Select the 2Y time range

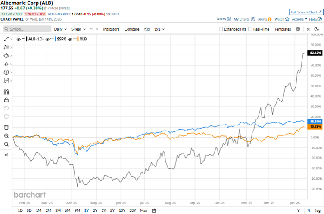[95, 211]
